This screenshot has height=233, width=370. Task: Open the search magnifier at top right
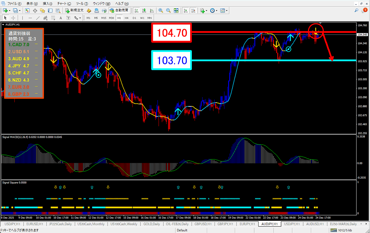(x=357, y=11)
